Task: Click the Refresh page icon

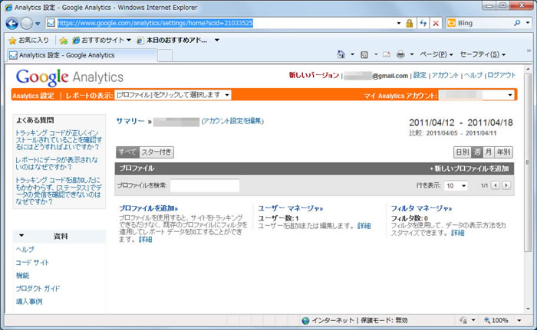Action: pyautogui.click(x=423, y=23)
